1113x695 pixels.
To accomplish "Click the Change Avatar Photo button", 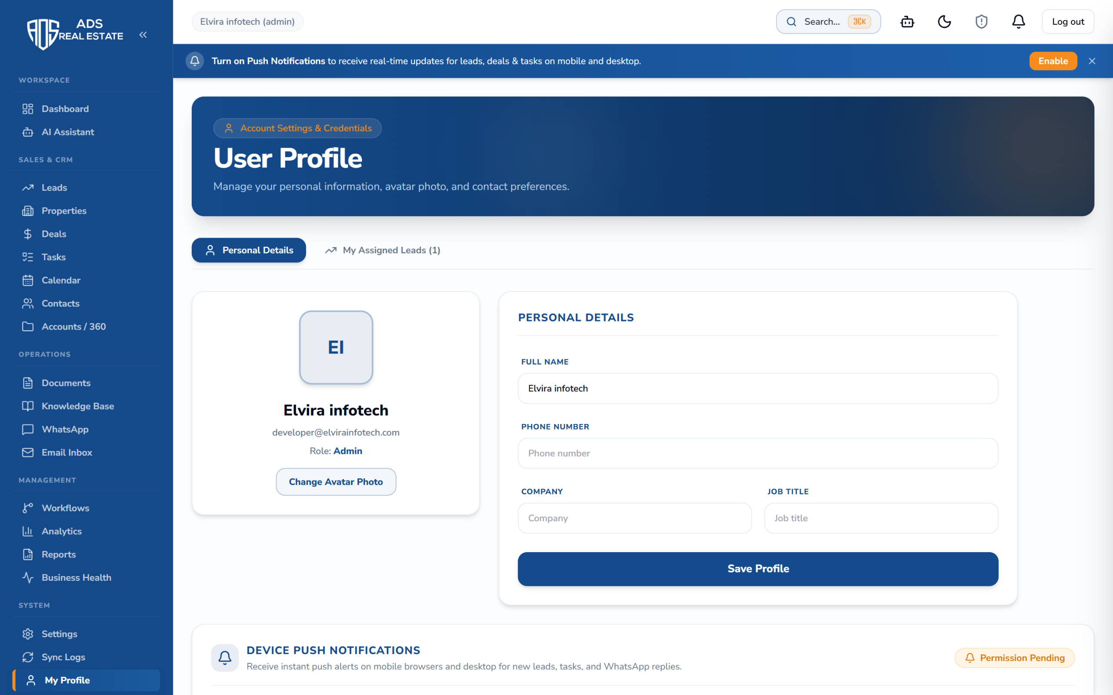I will [336, 482].
